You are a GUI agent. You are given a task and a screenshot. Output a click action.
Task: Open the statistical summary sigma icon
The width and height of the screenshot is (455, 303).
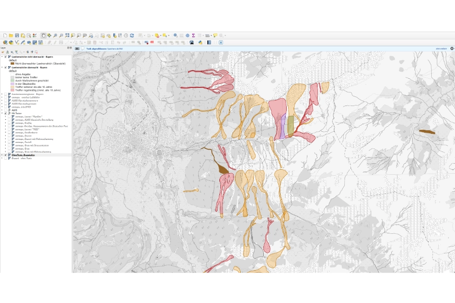193,35
